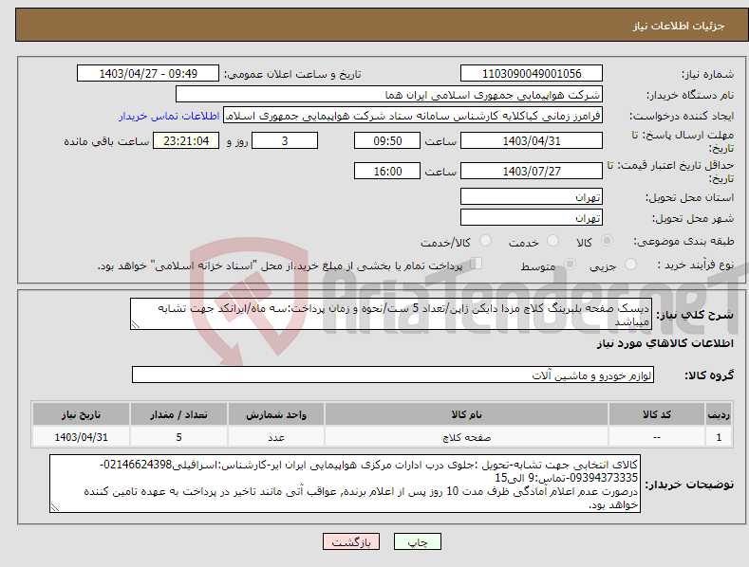The height and width of the screenshot is (567, 749).
Task: Click the بازگشت back button
Action: [351, 541]
